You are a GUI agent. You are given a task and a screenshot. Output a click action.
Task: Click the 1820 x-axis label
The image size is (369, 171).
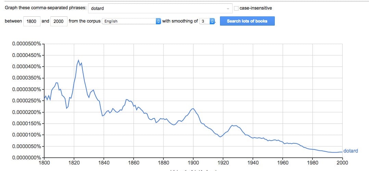74,162
